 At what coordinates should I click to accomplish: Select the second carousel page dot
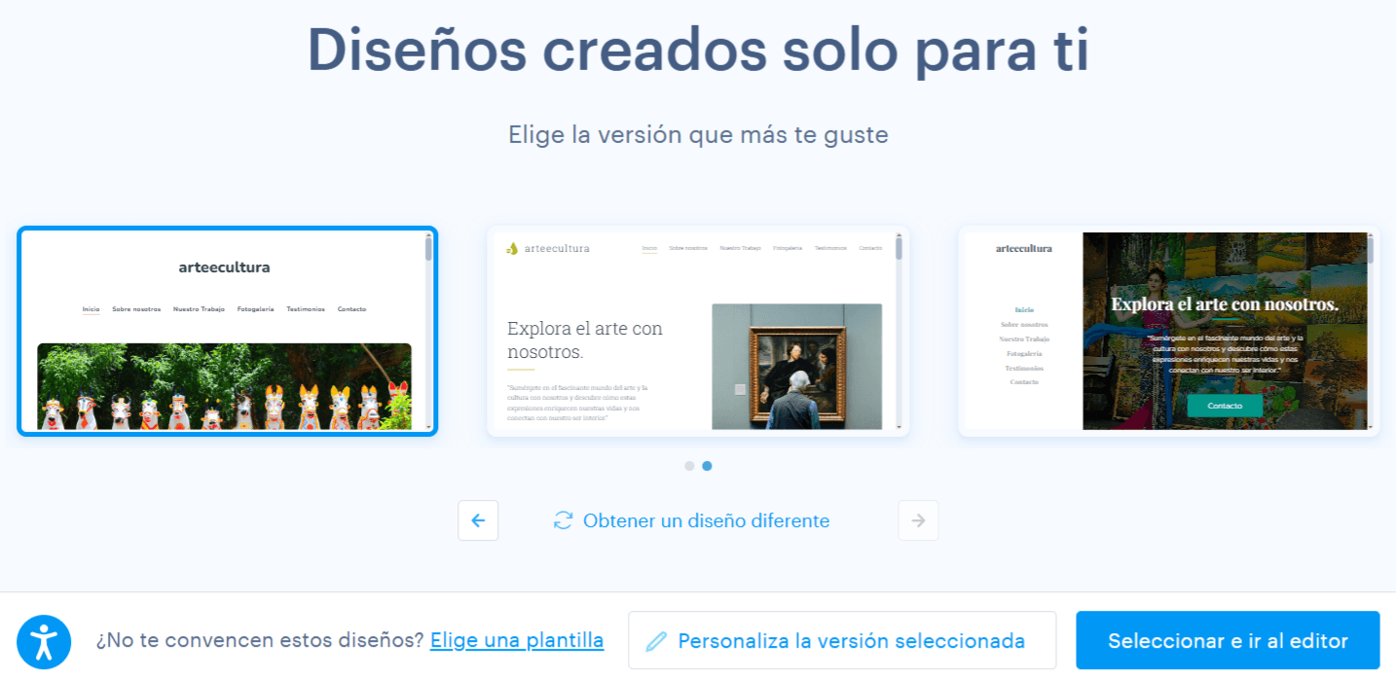(707, 466)
